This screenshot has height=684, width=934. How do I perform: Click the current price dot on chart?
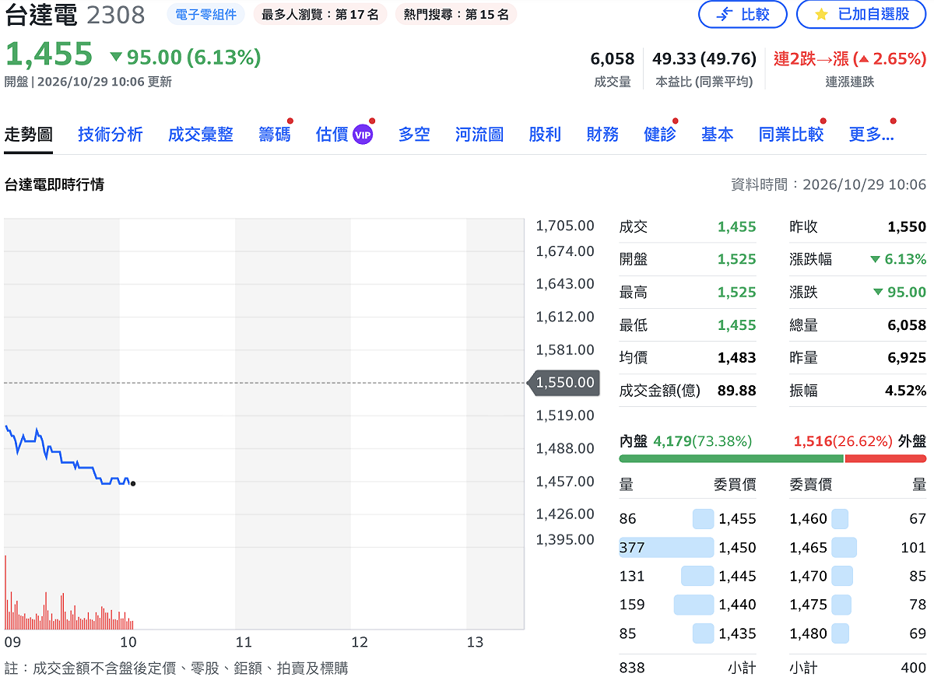pos(133,483)
